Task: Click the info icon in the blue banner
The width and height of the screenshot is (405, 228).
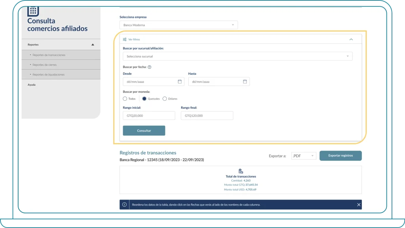Action: 124,205
